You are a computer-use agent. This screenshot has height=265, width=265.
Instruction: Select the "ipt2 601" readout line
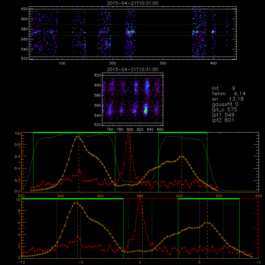point(223,120)
